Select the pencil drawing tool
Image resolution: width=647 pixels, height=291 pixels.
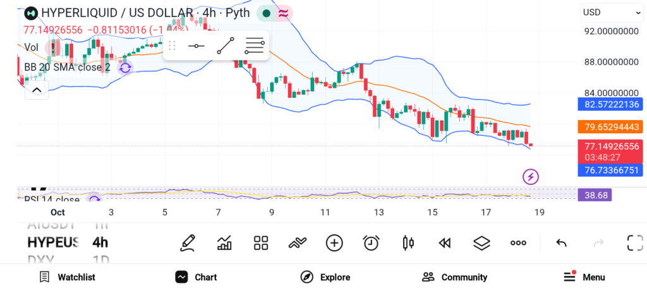(187, 243)
